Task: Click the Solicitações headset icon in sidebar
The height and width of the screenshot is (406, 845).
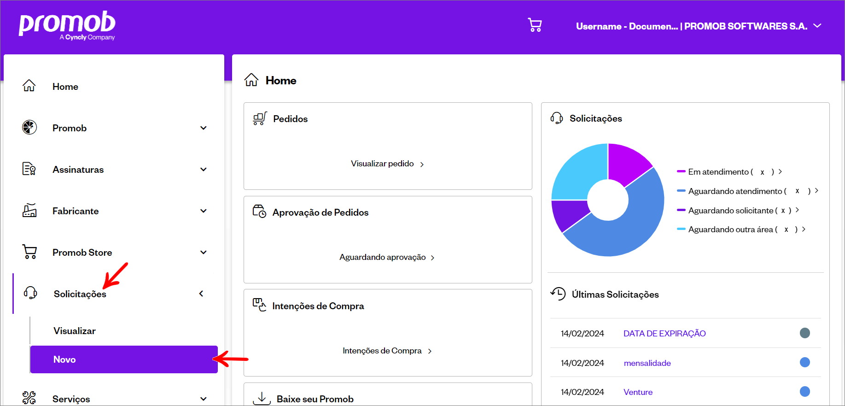Action: (x=30, y=293)
